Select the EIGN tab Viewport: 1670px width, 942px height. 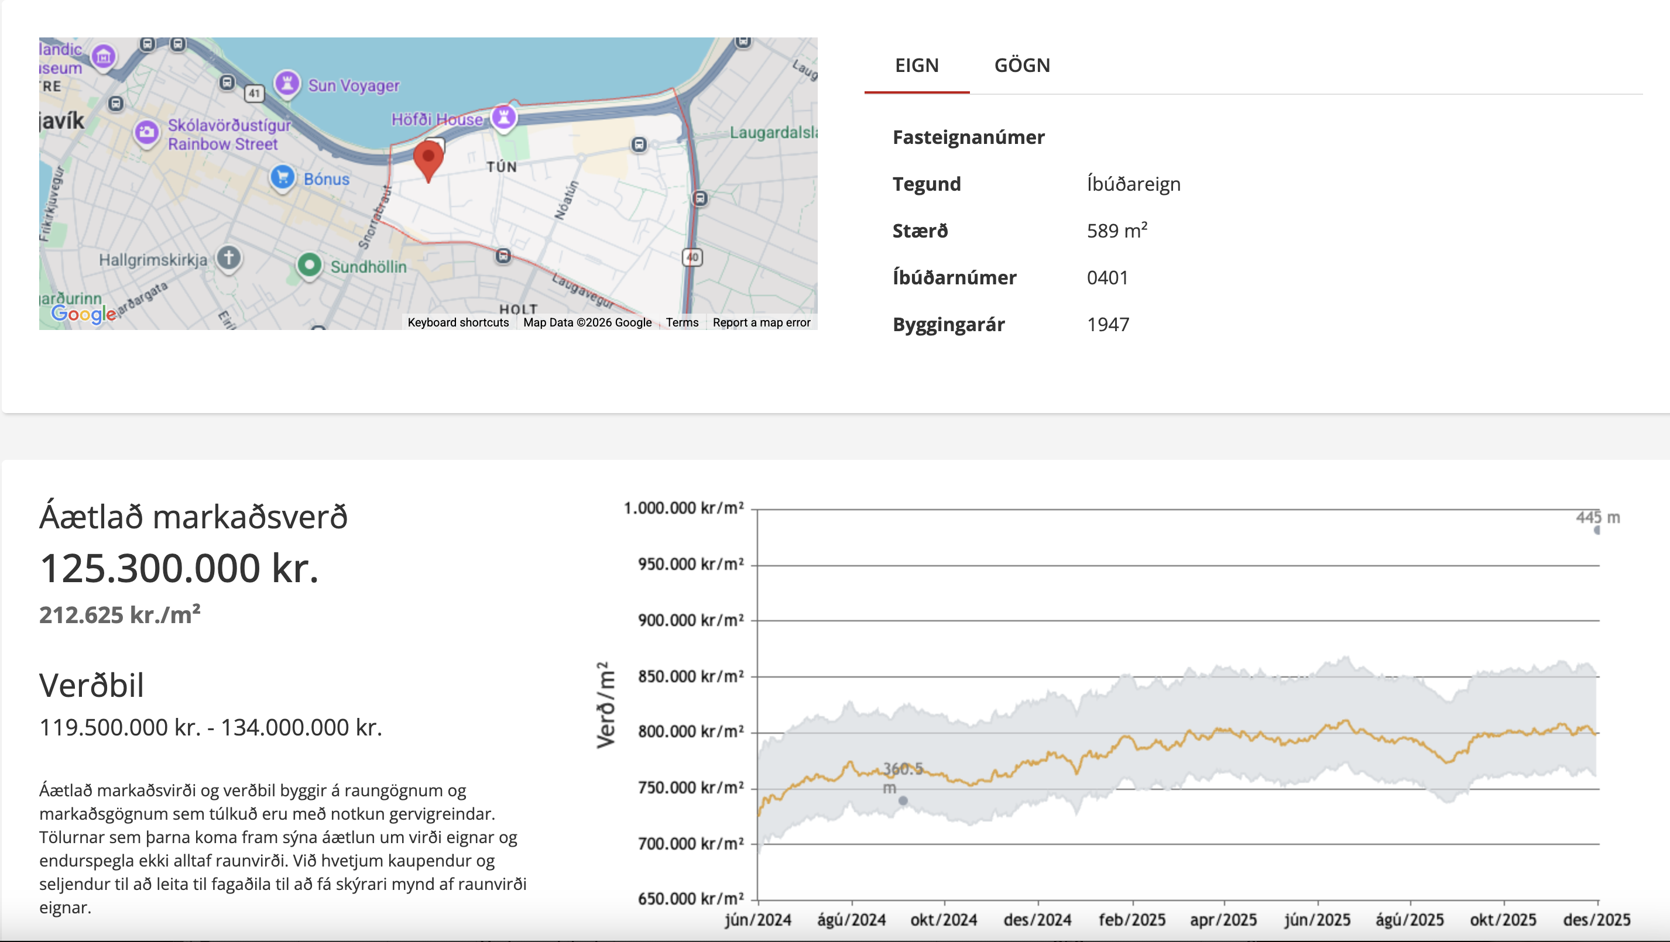click(x=916, y=66)
